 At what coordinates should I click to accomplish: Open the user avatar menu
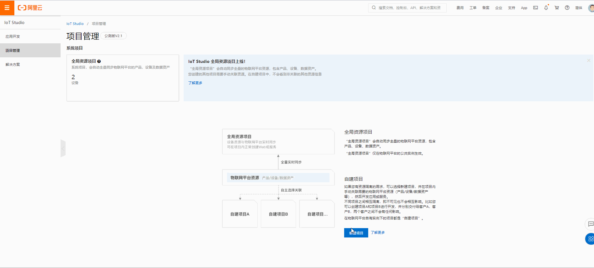click(x=591, y=8)
